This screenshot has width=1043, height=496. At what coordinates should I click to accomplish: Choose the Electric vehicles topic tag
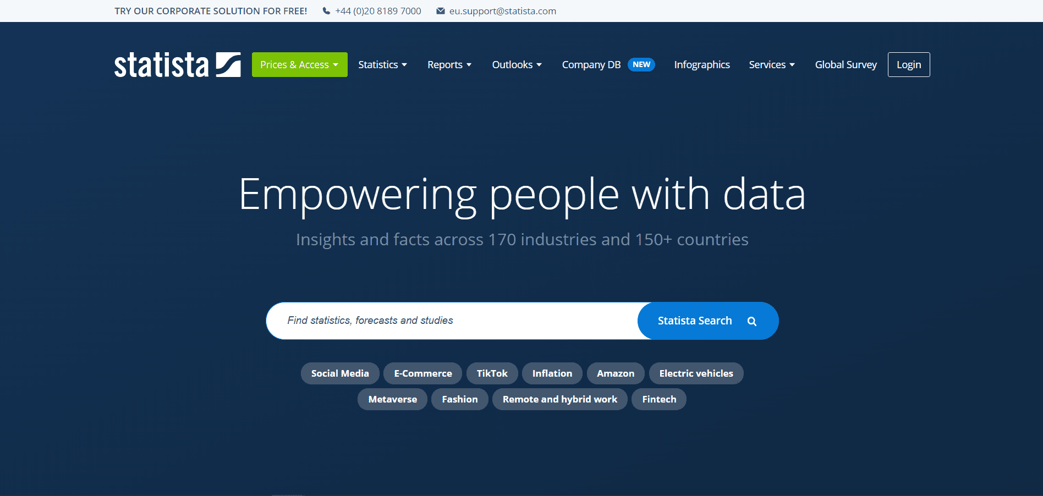(x=696, y=373)
